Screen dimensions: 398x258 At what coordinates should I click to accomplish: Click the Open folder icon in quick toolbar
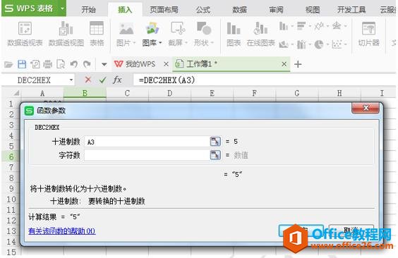coord(8,64)
